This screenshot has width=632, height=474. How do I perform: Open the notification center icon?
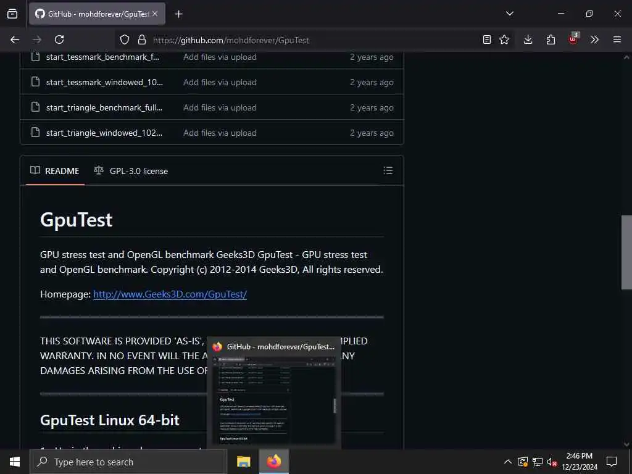tap(612, 462)
